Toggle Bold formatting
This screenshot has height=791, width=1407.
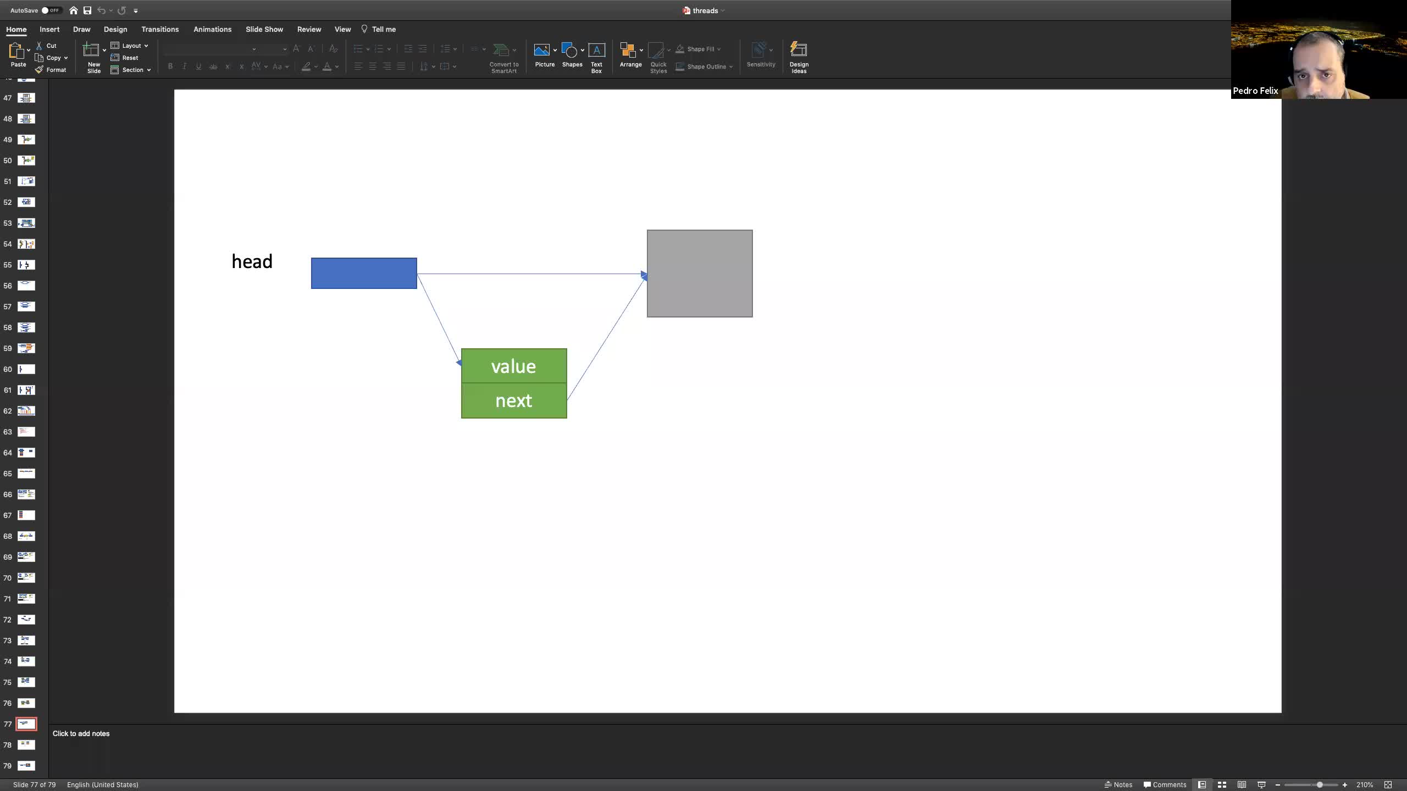170,66
